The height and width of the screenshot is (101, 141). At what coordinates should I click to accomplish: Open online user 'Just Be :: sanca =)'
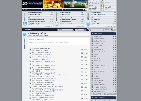(100, 65)
